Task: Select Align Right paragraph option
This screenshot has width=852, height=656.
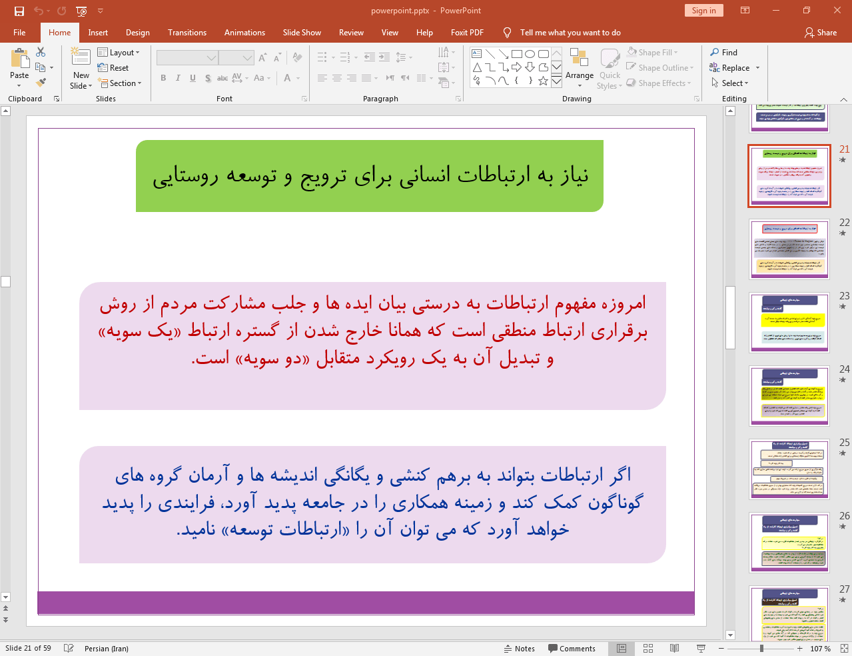Action: (352, 78)
